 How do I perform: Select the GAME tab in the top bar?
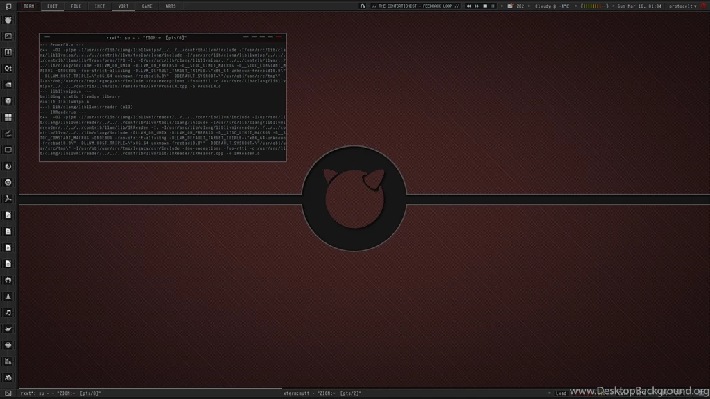[x=146, y=6]
